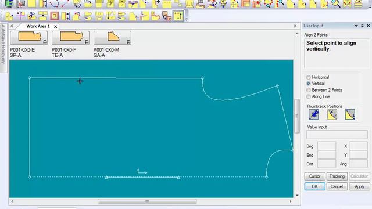Click the Ang input field
This screenshot has height=209, width=372.
click(358, 164)
